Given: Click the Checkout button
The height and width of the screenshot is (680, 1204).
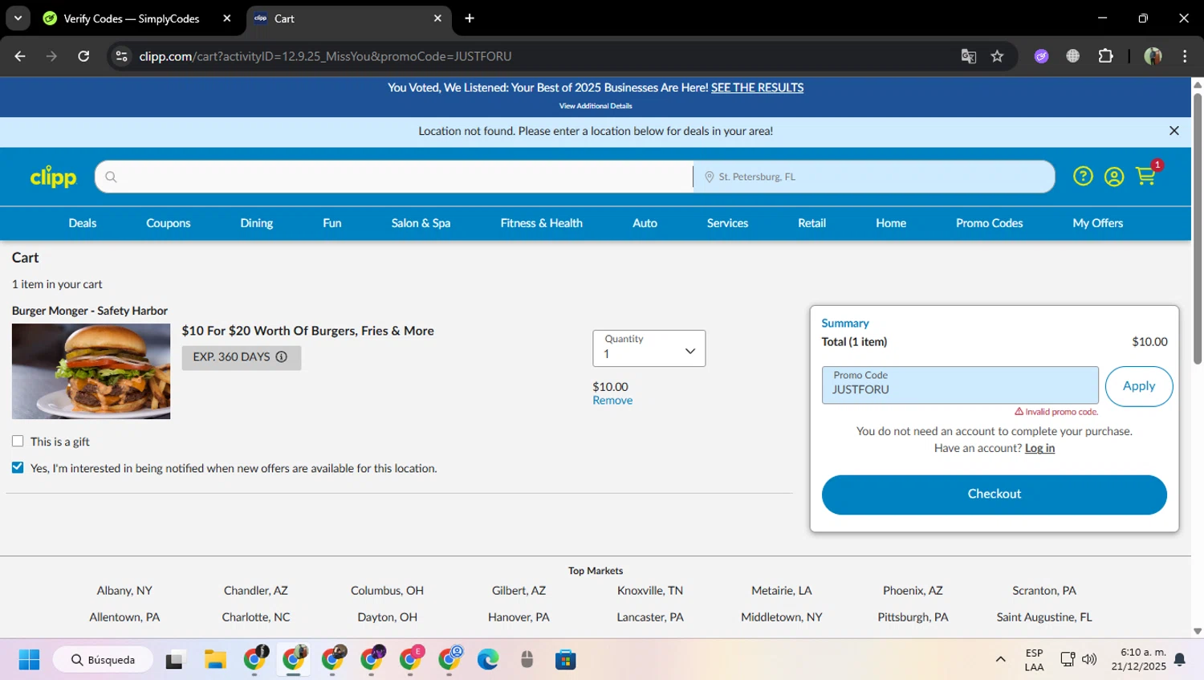Looking at the screenshot, I should [x=994, y=495].
